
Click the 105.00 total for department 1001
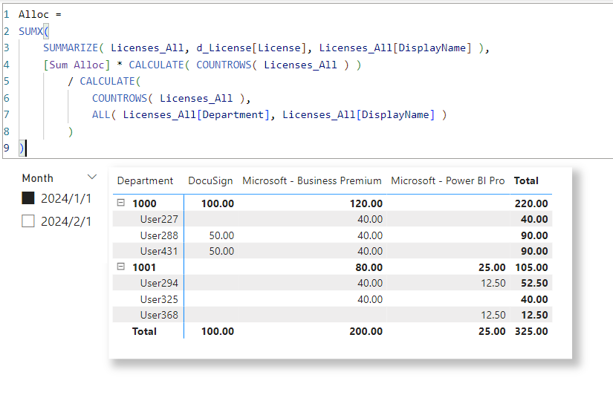tap(531, 267)
